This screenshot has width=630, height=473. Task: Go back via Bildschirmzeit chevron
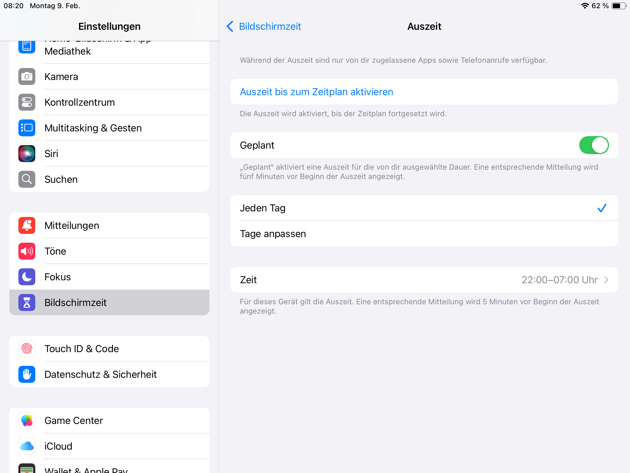click(230, 26)
